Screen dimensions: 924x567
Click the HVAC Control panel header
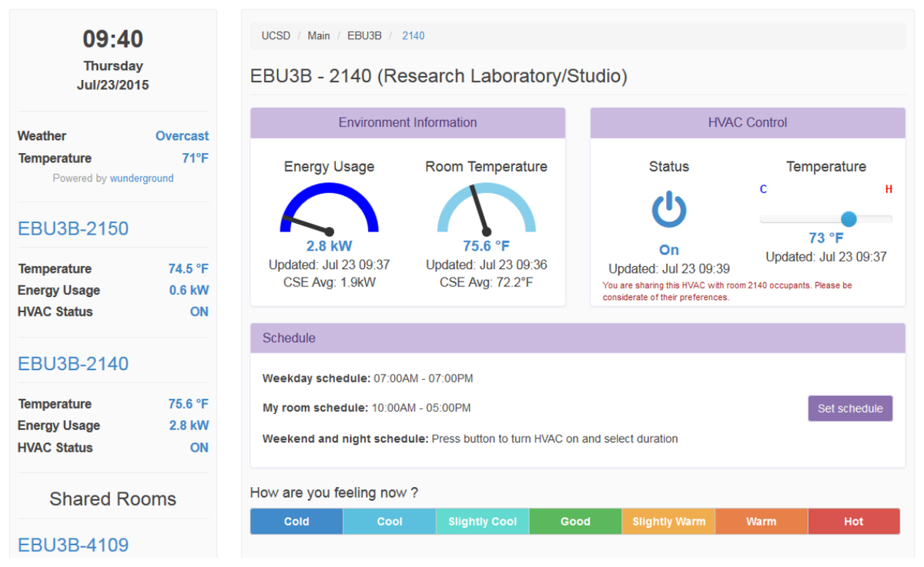pyautogui.click(x=748, y=123)
